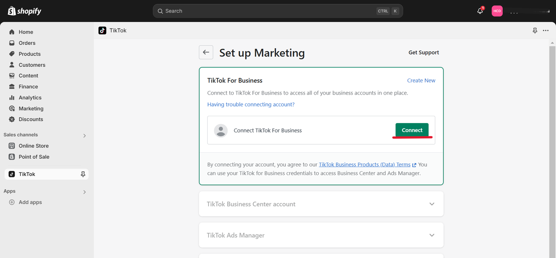
Task: Unpin TikTok in the sidebar
Action: pyautogui.click(x=83, y=174)
